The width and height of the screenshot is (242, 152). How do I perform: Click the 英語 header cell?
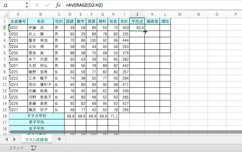(92, 21)
